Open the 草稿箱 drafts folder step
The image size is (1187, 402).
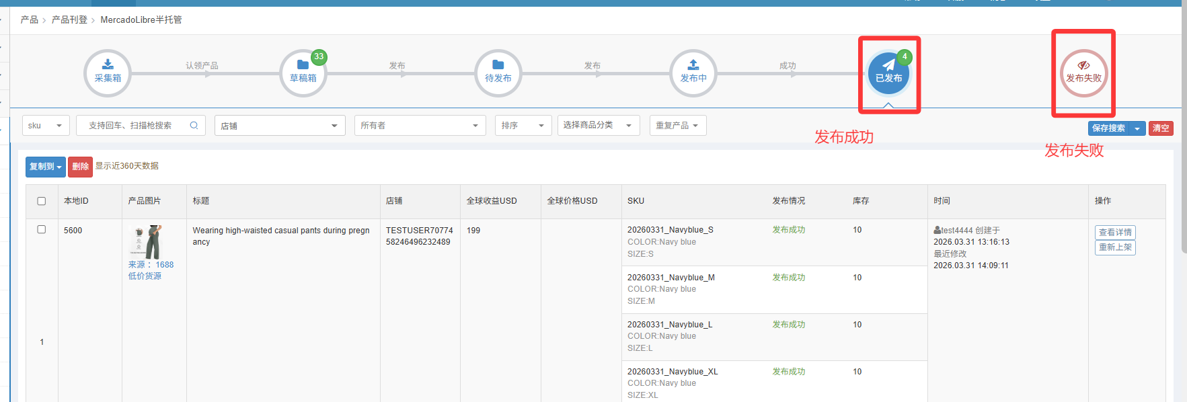[303, 73]
